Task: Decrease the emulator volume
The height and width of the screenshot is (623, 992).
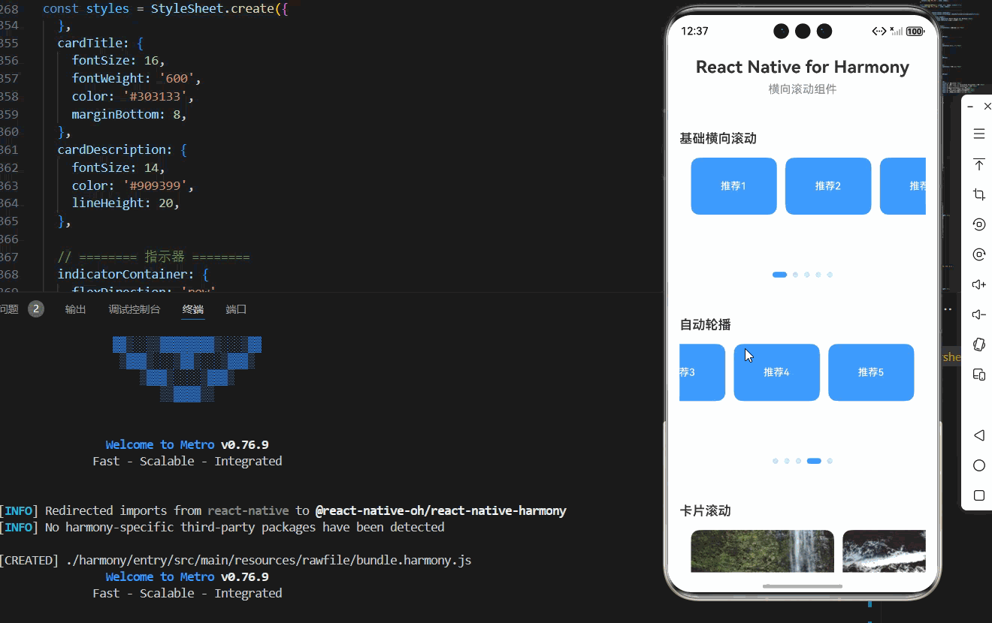Action: 978,315
